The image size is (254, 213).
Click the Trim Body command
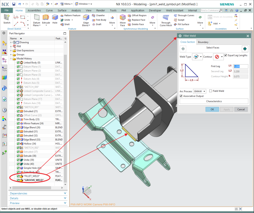tap(99, 20)
